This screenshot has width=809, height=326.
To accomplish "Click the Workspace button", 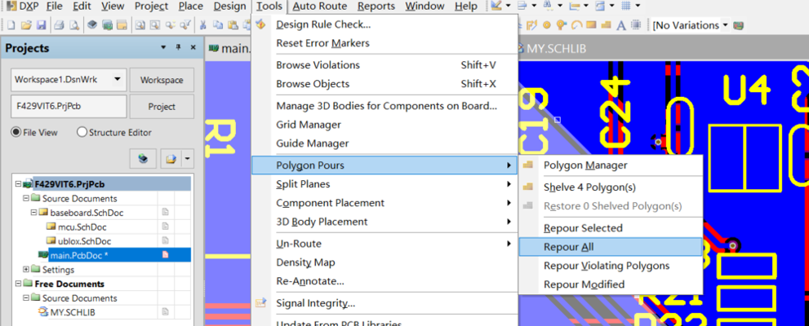I will 162,80.
